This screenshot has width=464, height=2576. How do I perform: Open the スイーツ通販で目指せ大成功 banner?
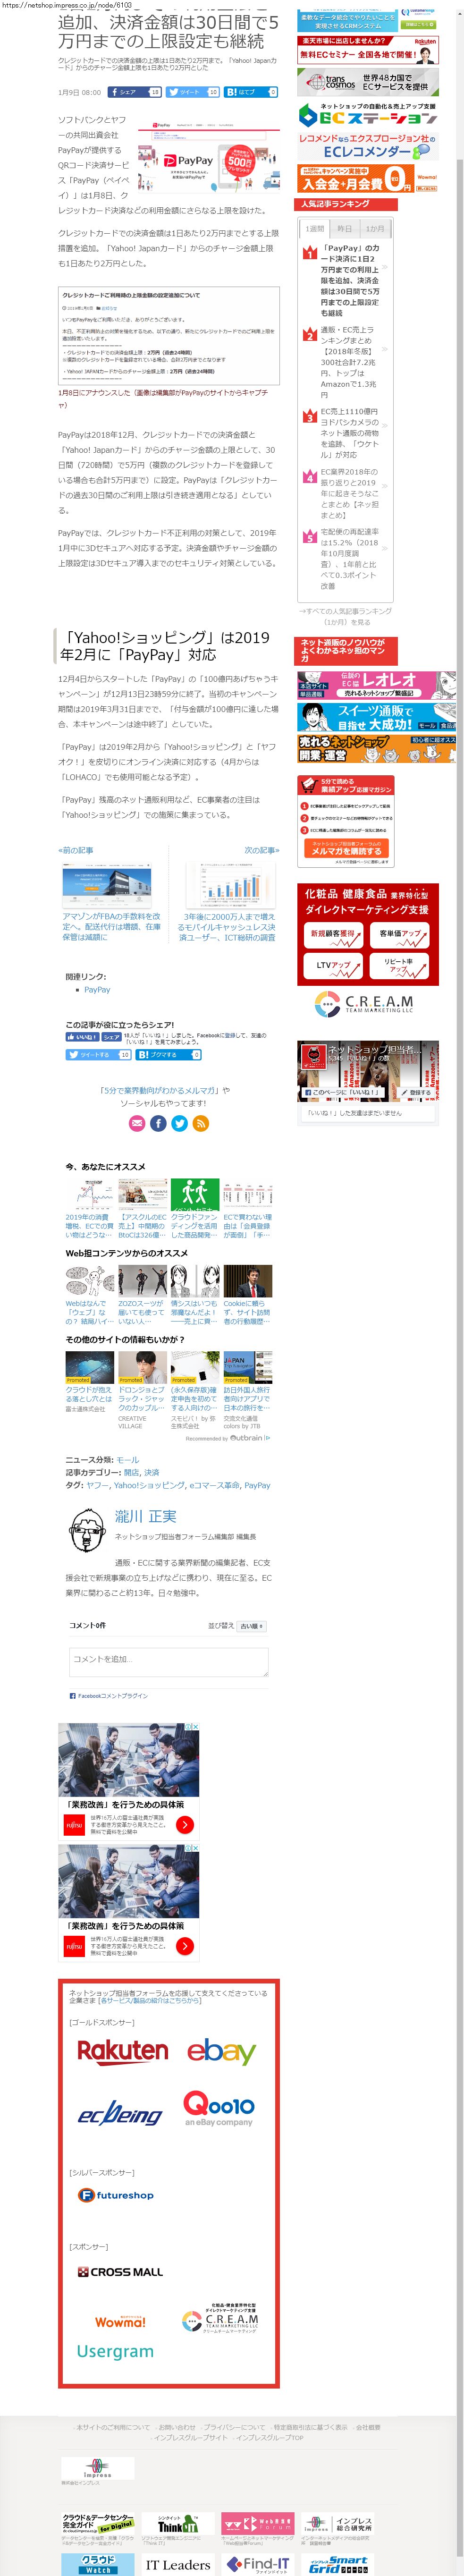(376, 717)
